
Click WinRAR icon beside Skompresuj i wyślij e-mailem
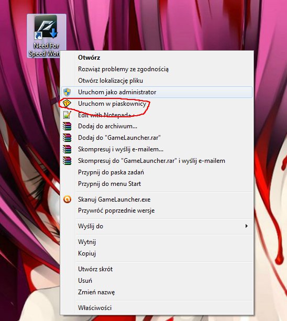point(67,149)
